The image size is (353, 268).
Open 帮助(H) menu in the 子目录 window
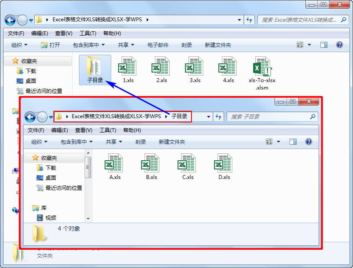click(x=132, y=130)
